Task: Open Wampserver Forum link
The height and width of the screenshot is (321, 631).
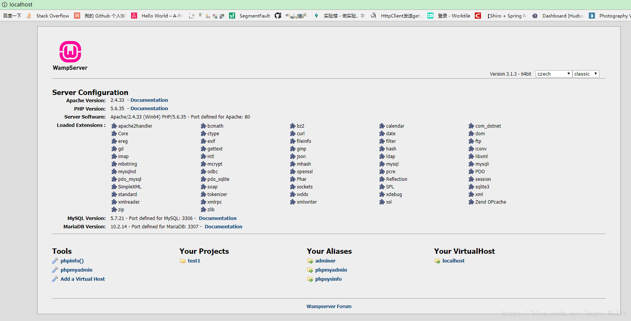Action: [329, 307]
